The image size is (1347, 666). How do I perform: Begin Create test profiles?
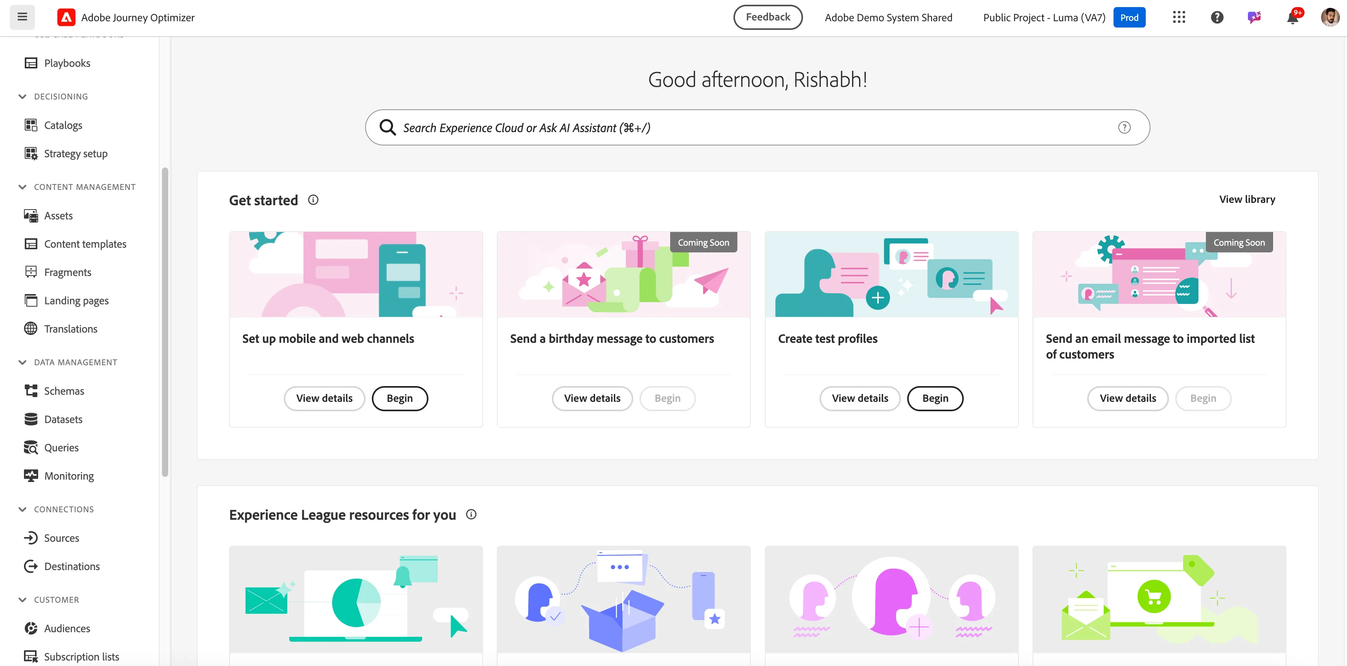[x=935, y=398]
